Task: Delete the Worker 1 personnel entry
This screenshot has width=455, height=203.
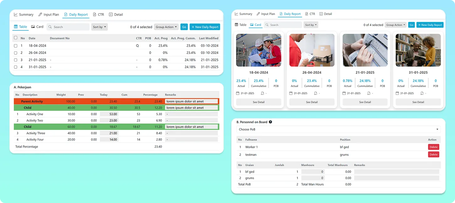Action: click(433, 147)
